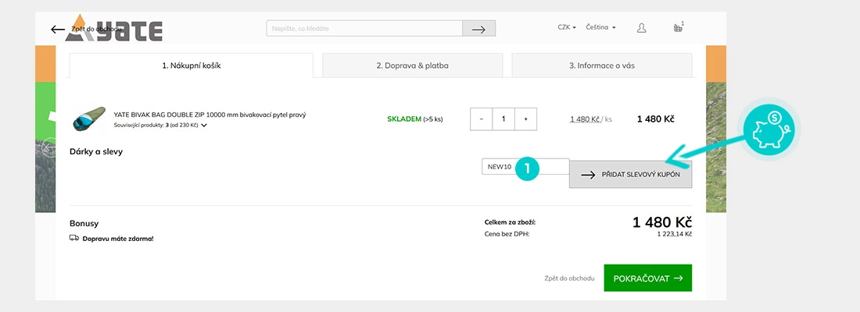Click the bivak bag product thumbnail
This screenshot has width=860, height=312.
(89, 119)
